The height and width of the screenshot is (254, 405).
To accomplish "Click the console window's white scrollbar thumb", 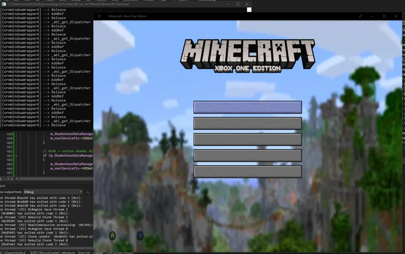I will tap(249, 10).
